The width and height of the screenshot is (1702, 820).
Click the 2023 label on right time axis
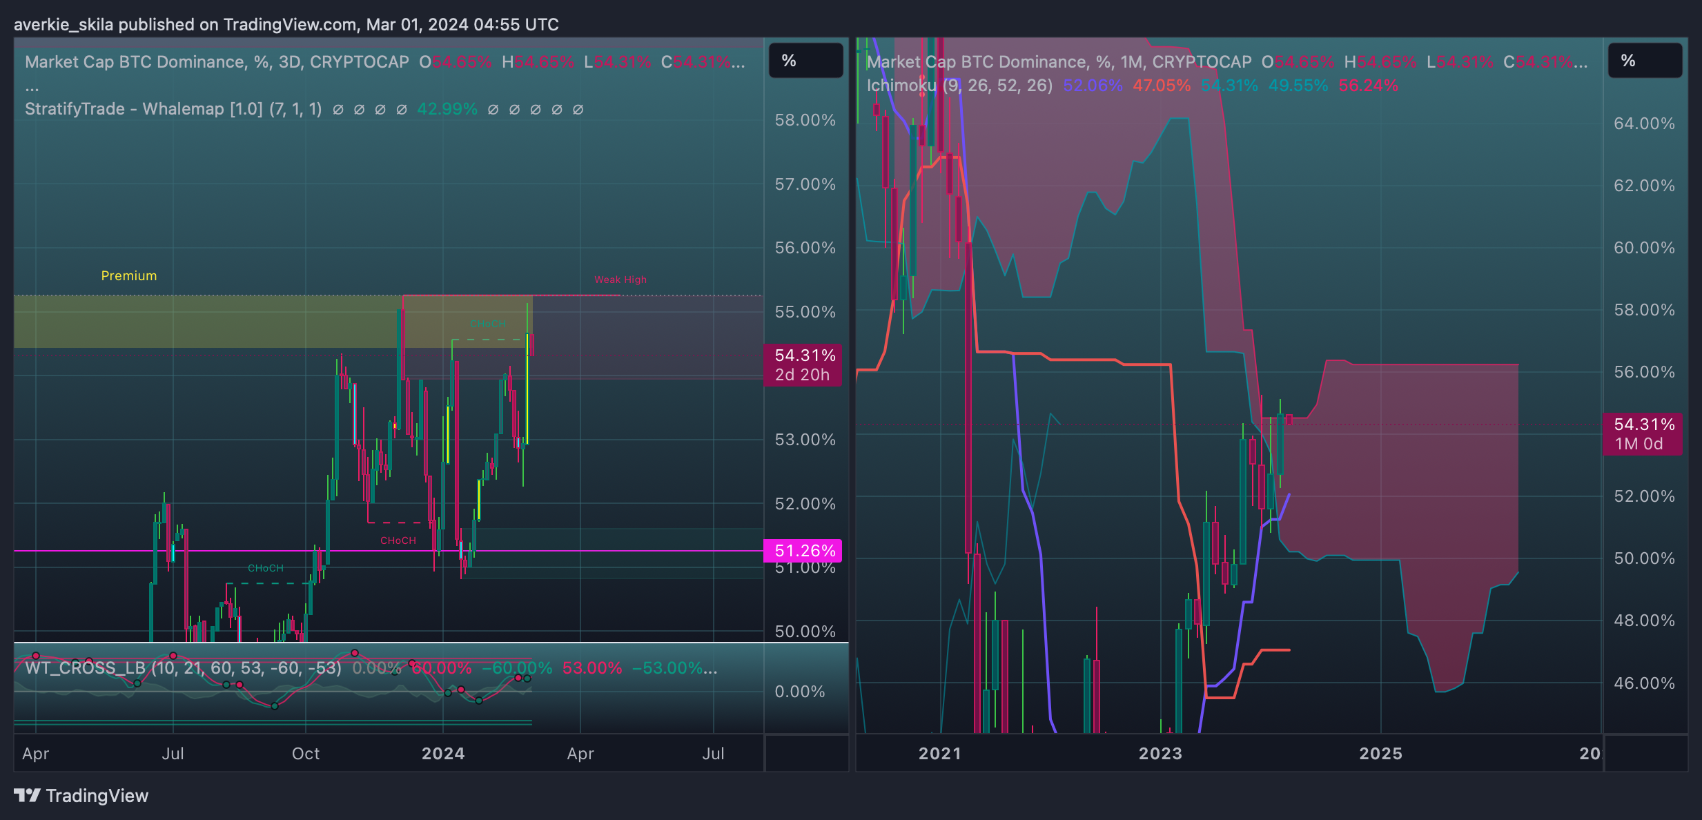coord(1160,754)
